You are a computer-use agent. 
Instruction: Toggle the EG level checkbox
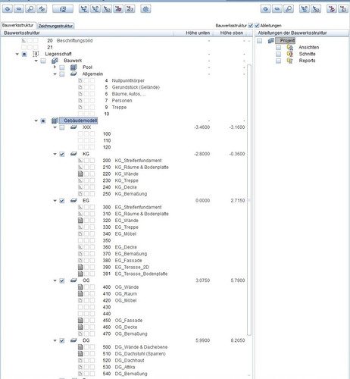click(62, 201)
